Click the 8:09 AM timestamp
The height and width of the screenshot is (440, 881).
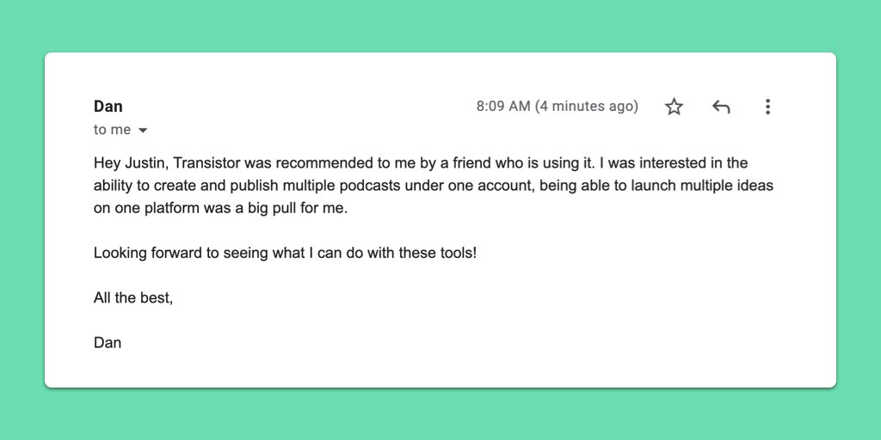point(503,107)
